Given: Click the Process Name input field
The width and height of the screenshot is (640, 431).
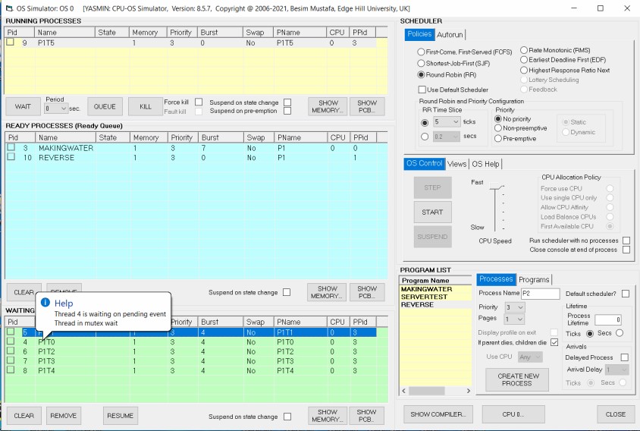Looking at the screenshot, I should [x=541, y=293].
